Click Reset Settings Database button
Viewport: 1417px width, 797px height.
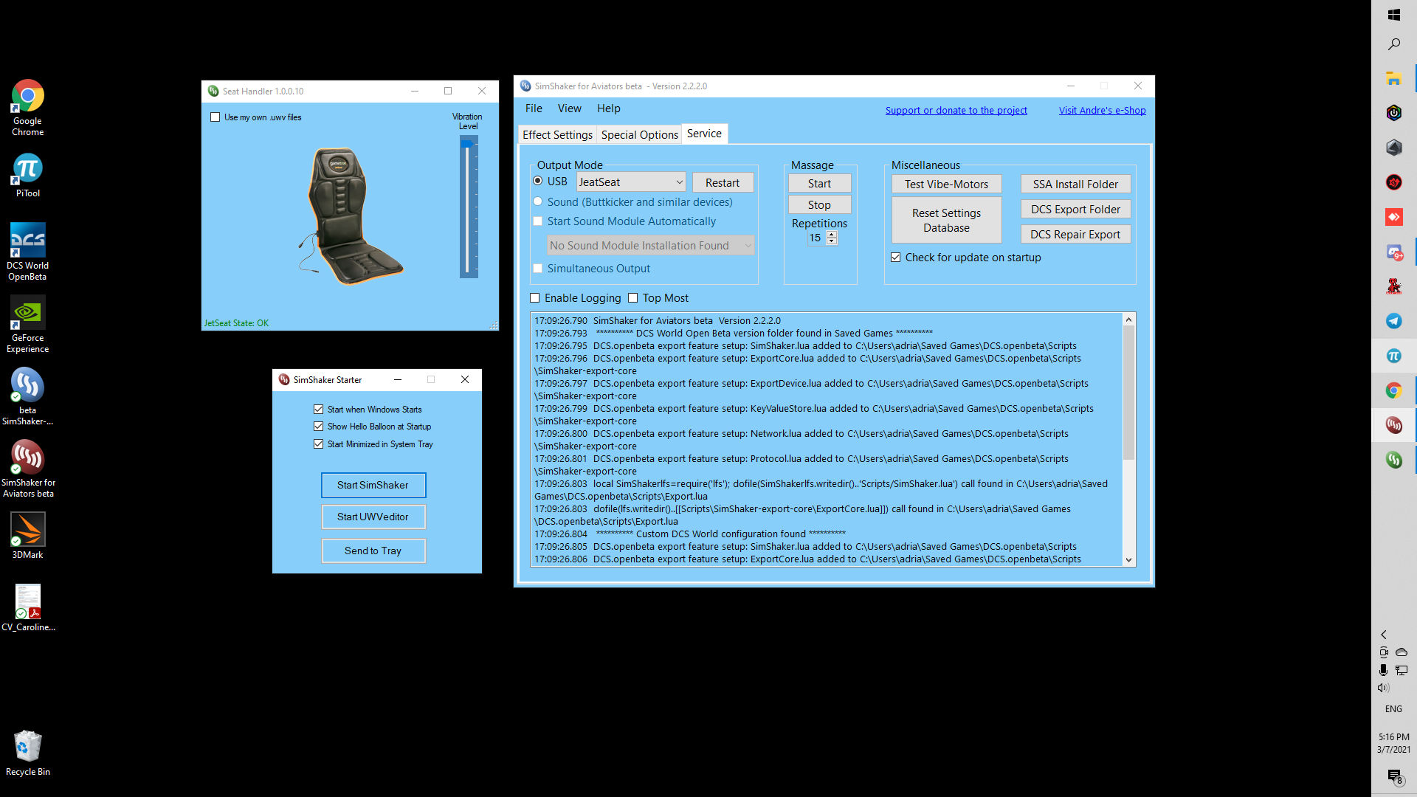[x=946, y=220]
